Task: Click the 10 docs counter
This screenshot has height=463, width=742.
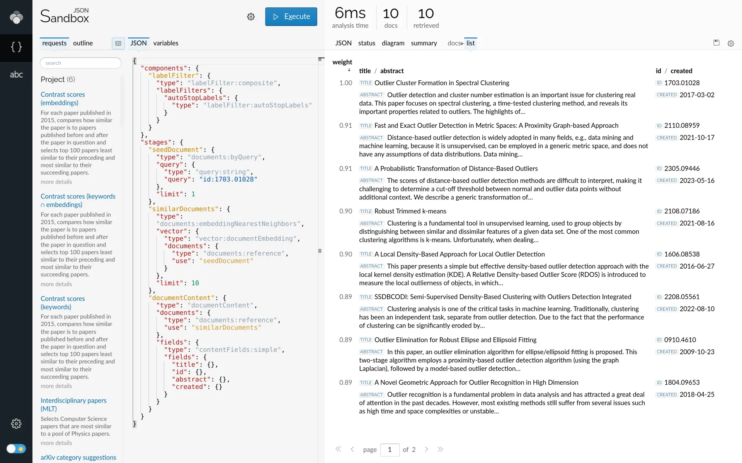Action: (391, 18)
